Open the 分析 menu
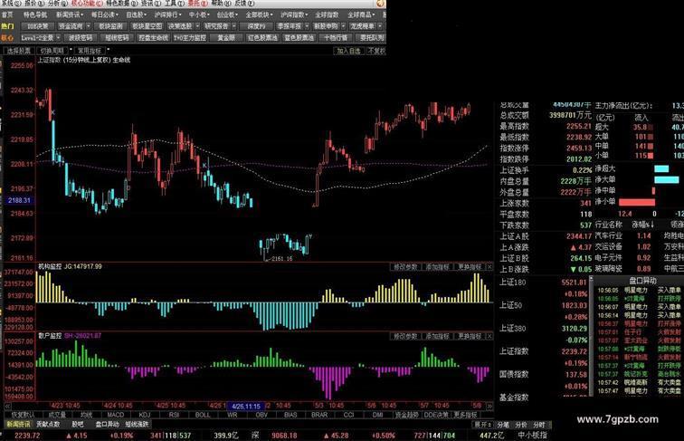684x441 pixels. (57, 4)
